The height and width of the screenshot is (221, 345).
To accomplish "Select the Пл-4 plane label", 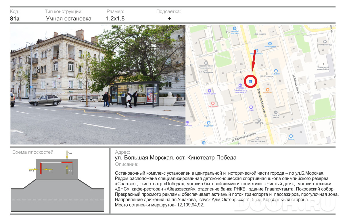I will click(70, 153).
